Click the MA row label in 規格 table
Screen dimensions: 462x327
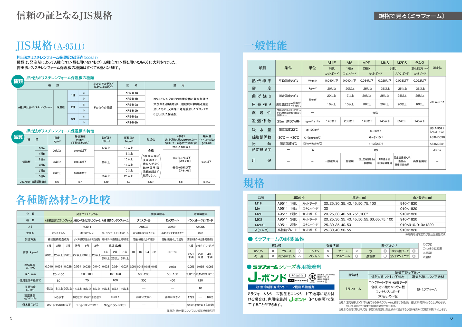click(x=262, y=209)
